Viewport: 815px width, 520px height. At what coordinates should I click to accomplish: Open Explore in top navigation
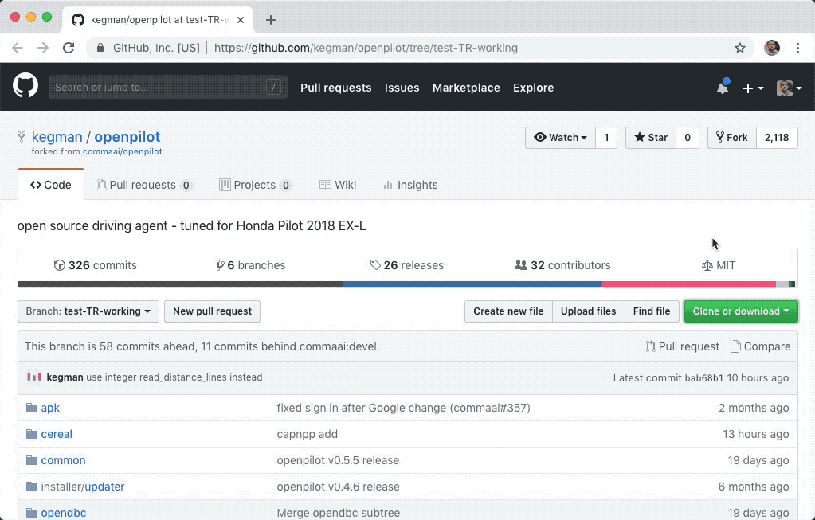pos(533,88)
